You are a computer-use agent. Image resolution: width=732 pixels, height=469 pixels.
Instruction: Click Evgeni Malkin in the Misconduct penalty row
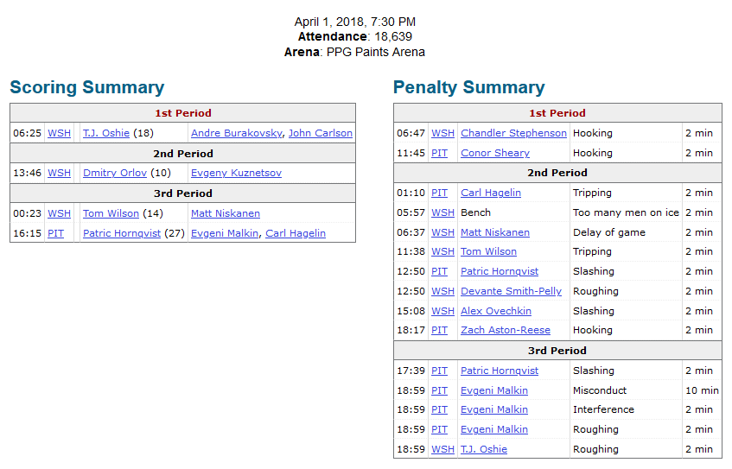[494, 390]
